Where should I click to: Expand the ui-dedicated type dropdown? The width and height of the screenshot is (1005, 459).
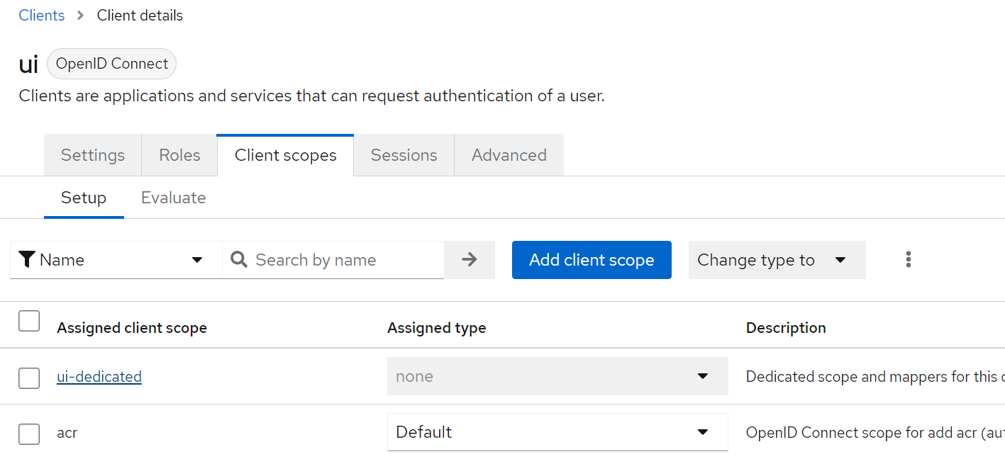tap(557, 376)
